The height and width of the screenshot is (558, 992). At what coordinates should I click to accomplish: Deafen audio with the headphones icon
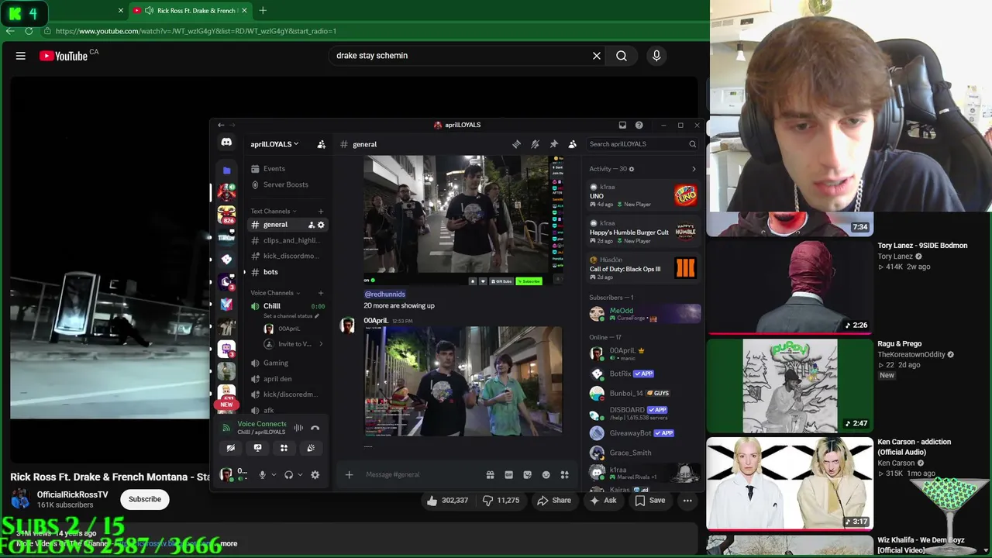tap(288, 475)
